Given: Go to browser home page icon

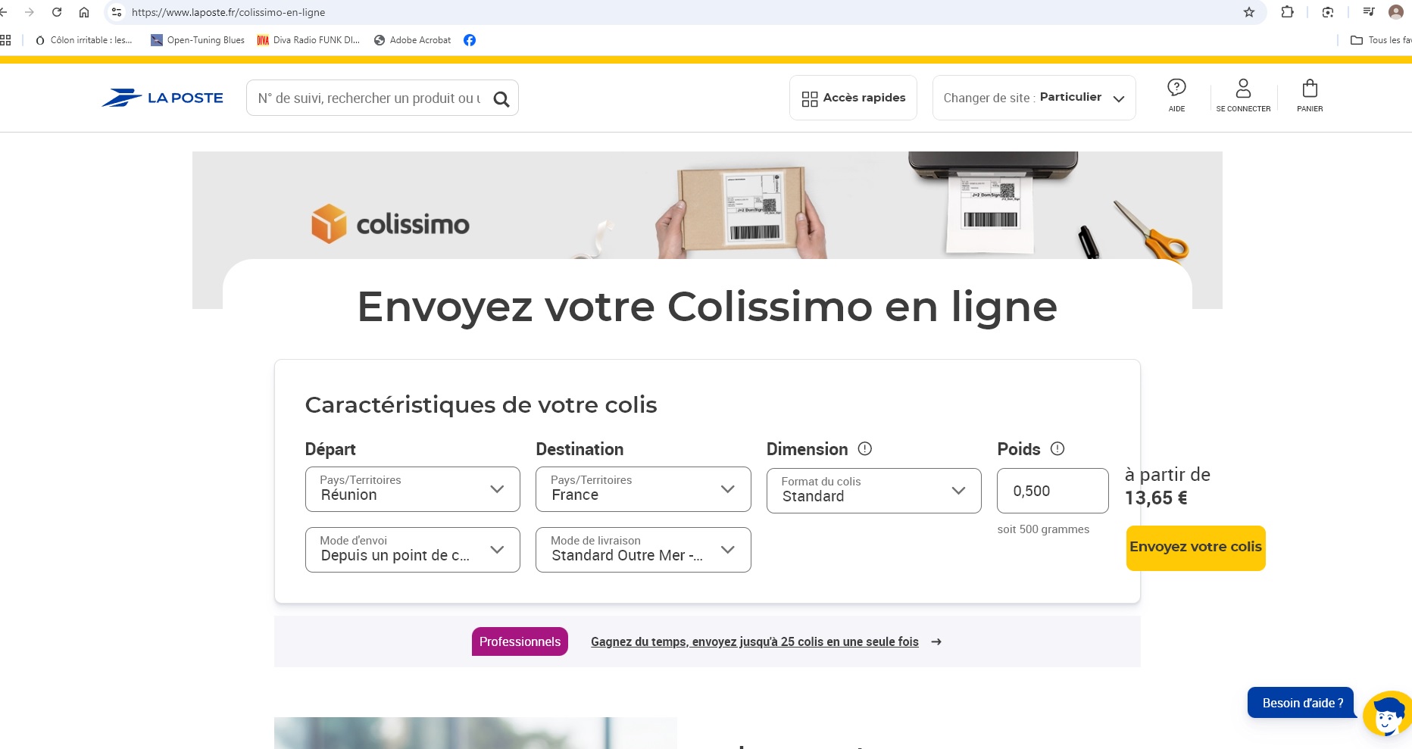Looking at the screenshot, I should [84, 12].
